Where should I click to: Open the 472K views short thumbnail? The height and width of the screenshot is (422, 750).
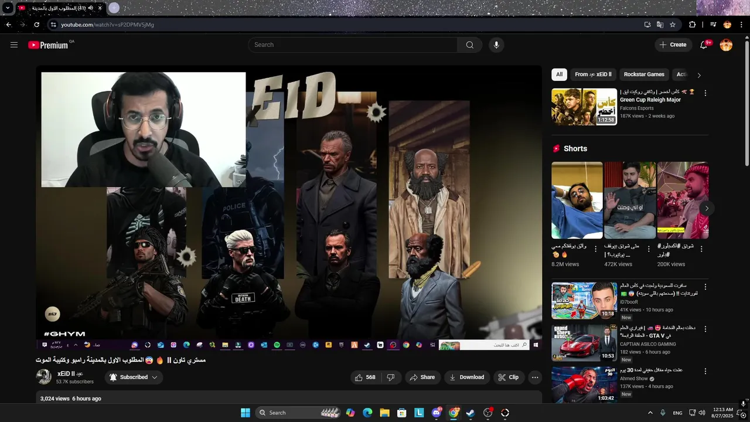tap(630, 200)
